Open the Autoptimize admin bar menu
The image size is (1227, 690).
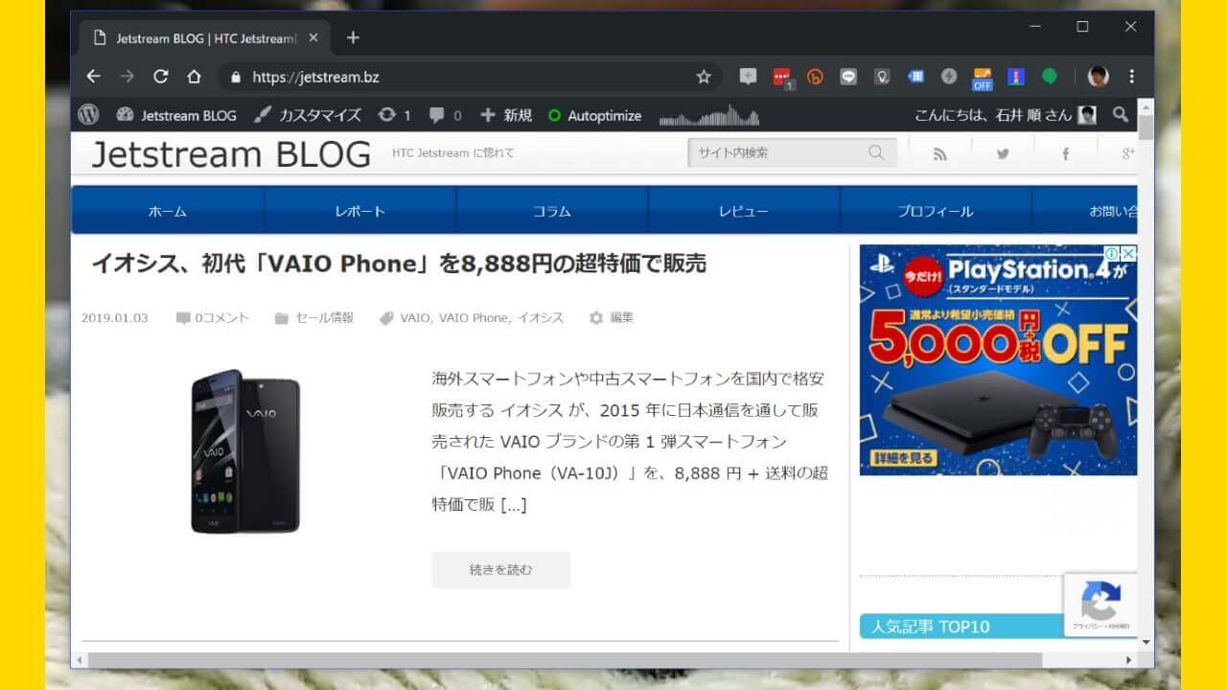pos(594,115)
